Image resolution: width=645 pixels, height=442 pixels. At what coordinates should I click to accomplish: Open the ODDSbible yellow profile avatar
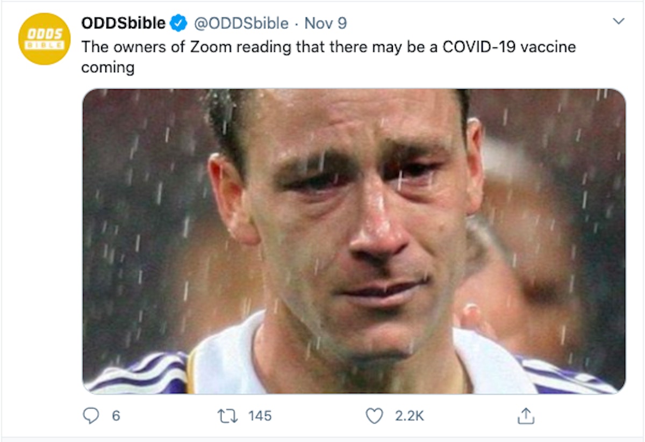pos(44,39)
